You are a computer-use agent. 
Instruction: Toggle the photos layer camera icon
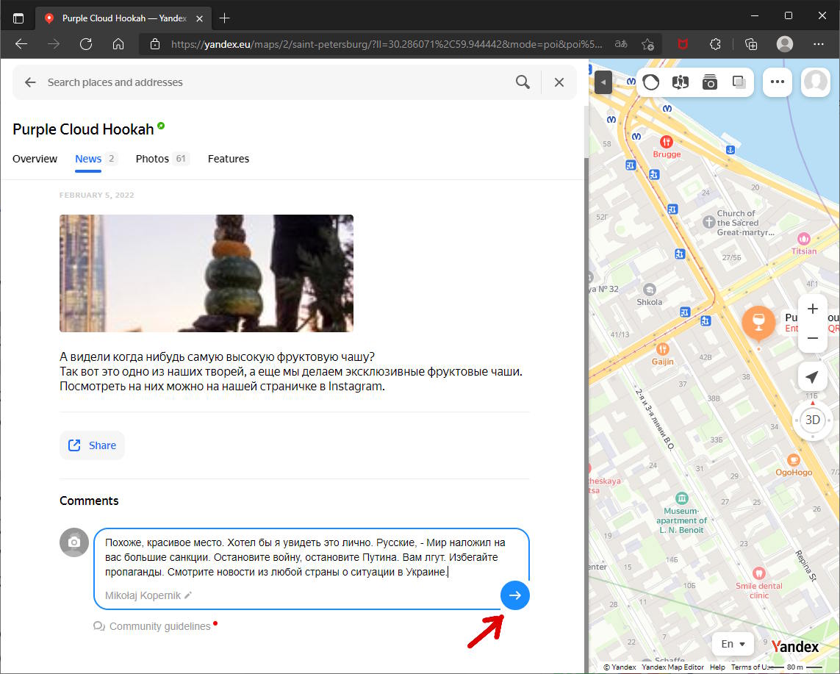pos(710,82)
